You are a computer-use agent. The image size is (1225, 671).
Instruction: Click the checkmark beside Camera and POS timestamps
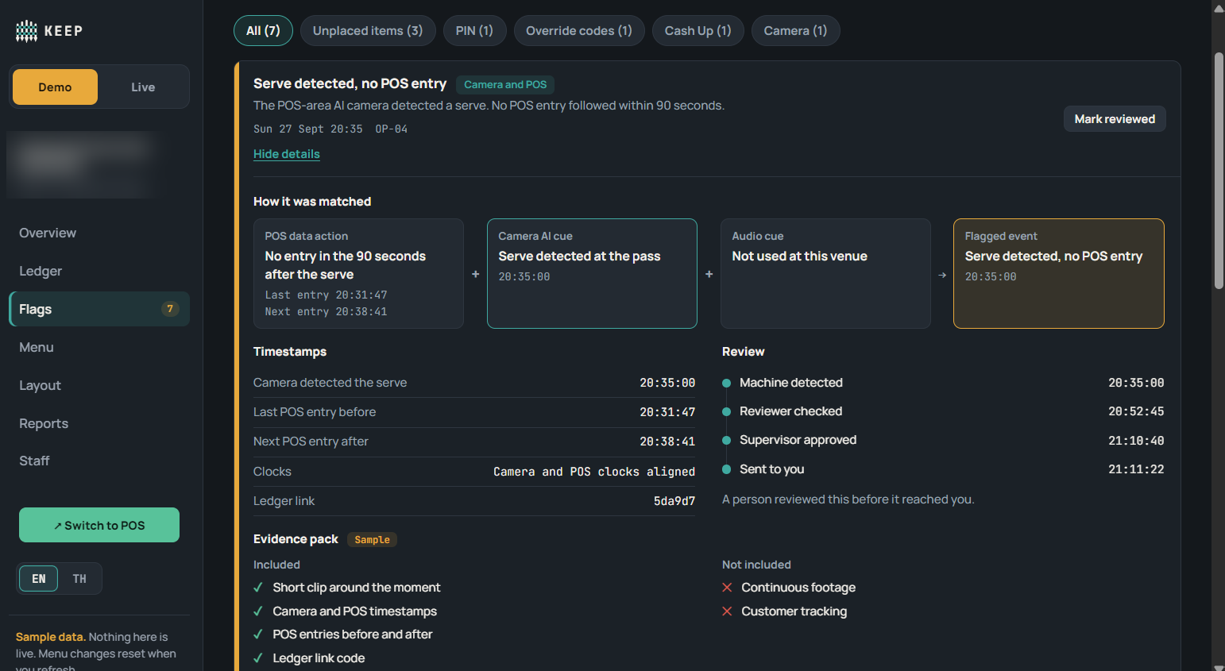(x=258, y=611)
